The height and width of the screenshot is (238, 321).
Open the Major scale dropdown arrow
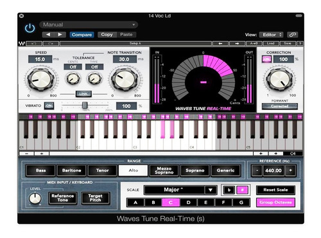211,190
